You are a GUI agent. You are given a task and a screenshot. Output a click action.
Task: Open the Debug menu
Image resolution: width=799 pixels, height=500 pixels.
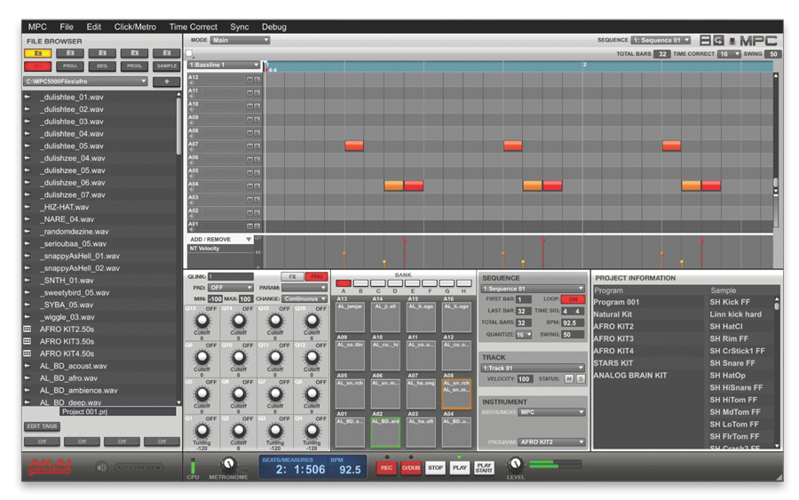274,27
